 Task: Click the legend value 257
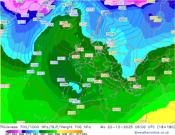tap(8, 134)
